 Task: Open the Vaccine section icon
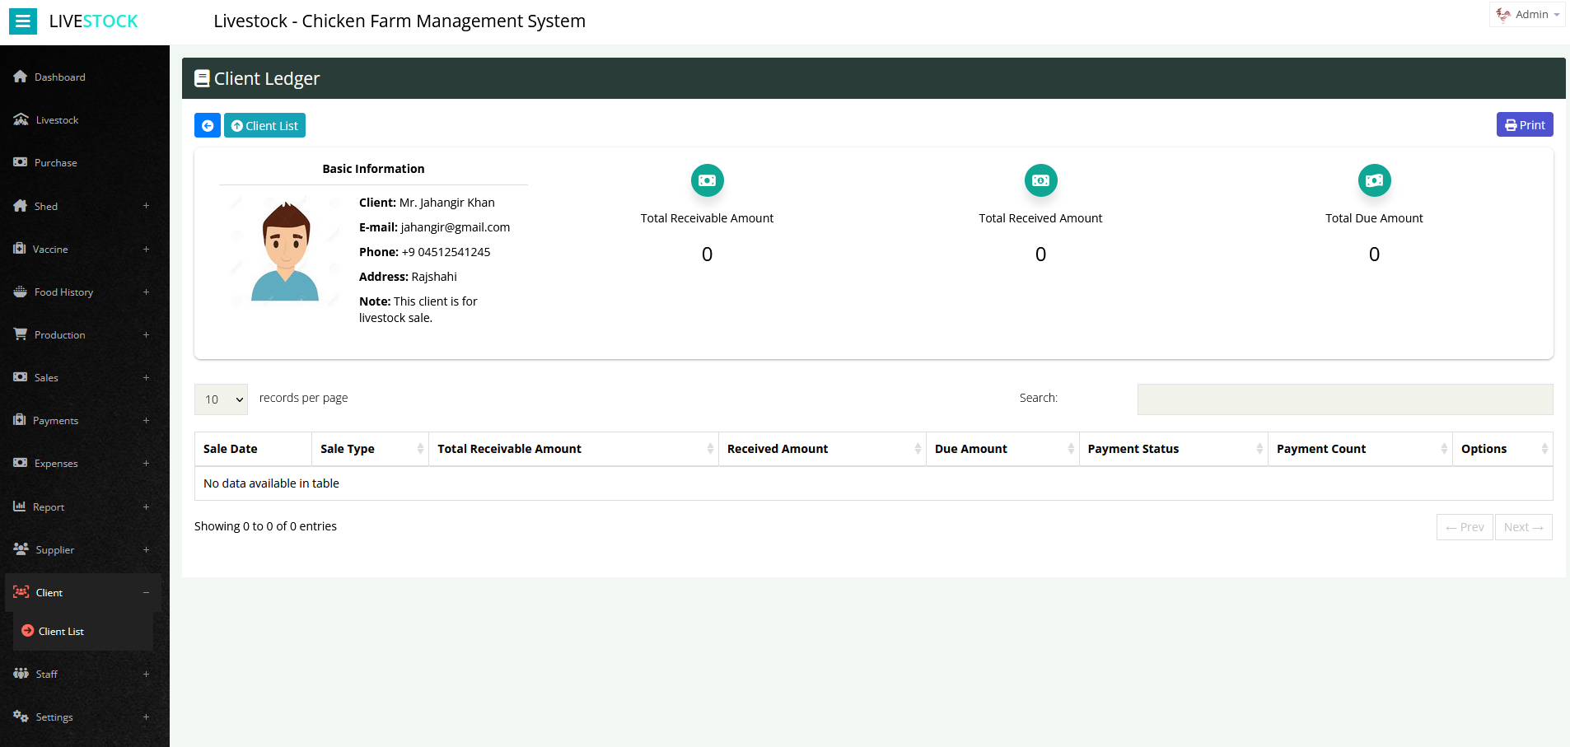click(x=21, y=249)
